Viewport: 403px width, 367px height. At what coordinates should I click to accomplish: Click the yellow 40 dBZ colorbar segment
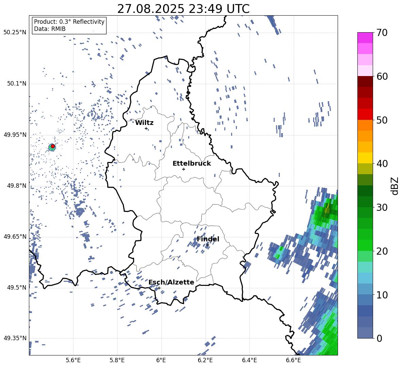click(365, 158)
